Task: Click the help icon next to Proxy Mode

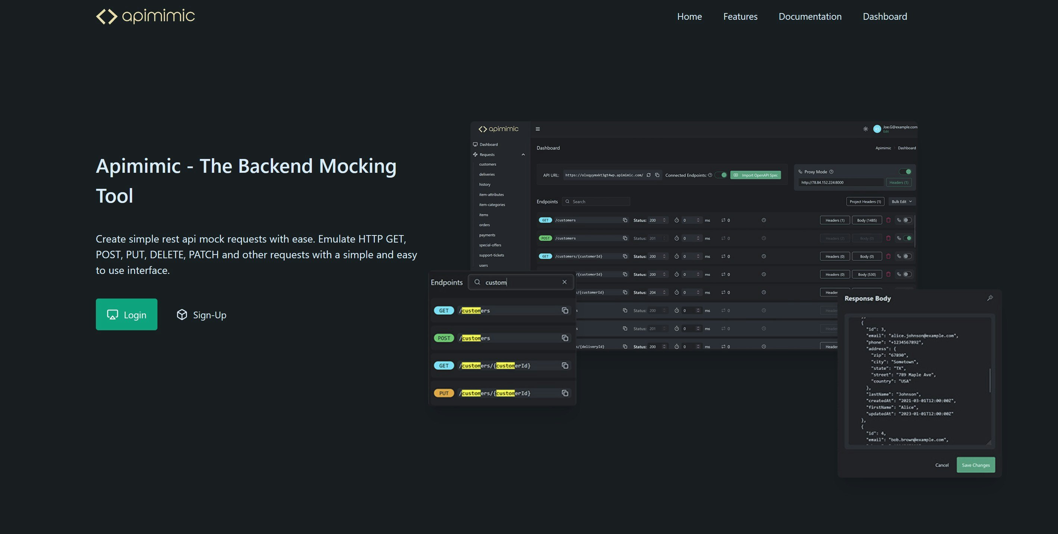Action: pyautogui.click(x=831, y=172)
